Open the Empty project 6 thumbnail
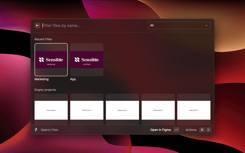Image resolution: width=245 pixels, height=153 pixels. tap(193, 110)
